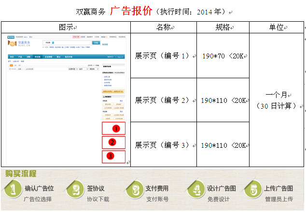Open the 管理员上传 link
Viewport: 306px width, 212px height.
click(x=278, y=199)
